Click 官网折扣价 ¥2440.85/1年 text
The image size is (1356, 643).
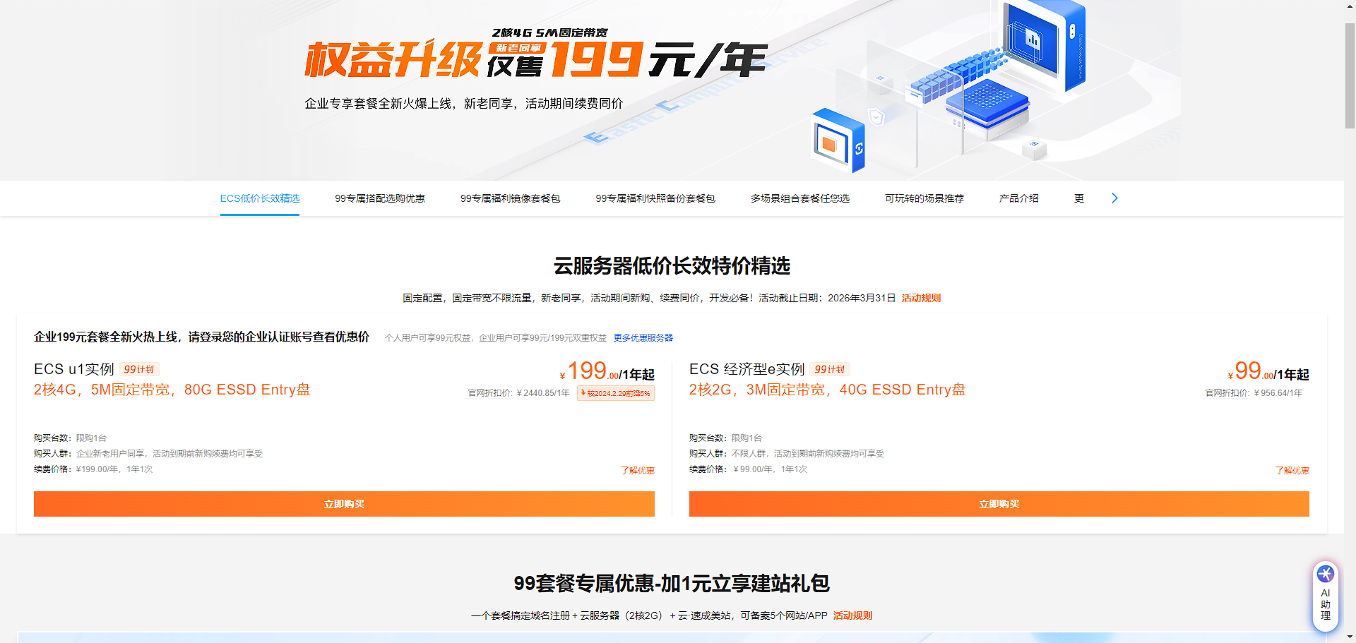click(x=518, y=393)
